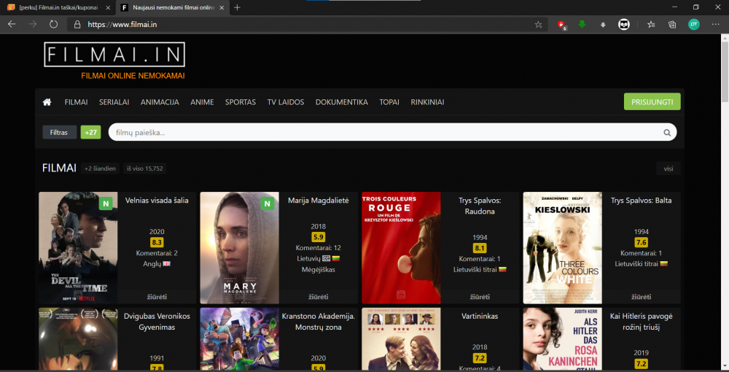Click žiūrėti under Trys Spalvos: Balta
This screenshot has height=372, width=729.
pos(641,297)
